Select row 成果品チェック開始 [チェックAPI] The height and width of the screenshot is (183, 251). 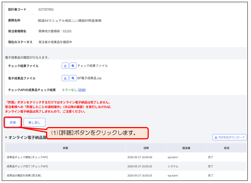(x=126, y=157)
